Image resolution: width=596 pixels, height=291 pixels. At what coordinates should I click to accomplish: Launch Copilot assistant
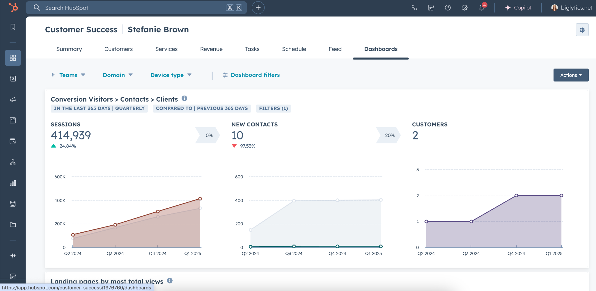pyautogui.click(x=518, y=8)
